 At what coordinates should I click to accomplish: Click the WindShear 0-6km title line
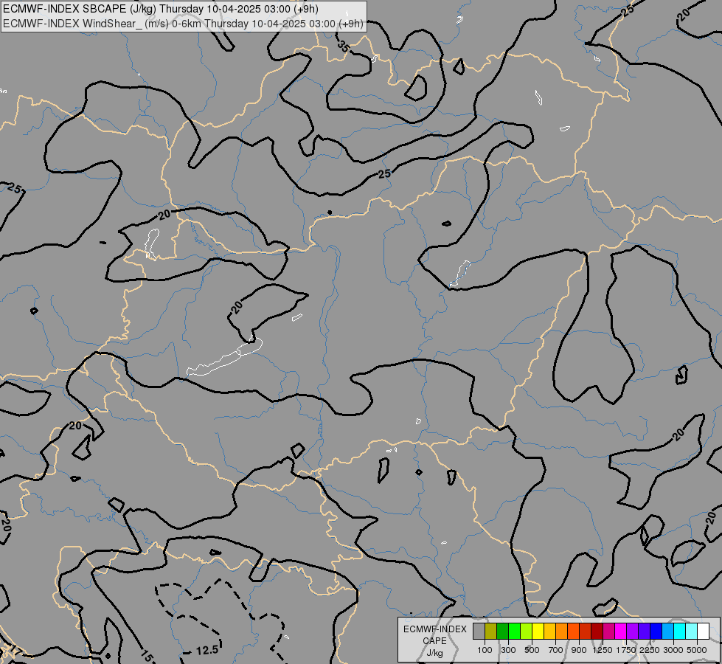(x=183, y=24)
